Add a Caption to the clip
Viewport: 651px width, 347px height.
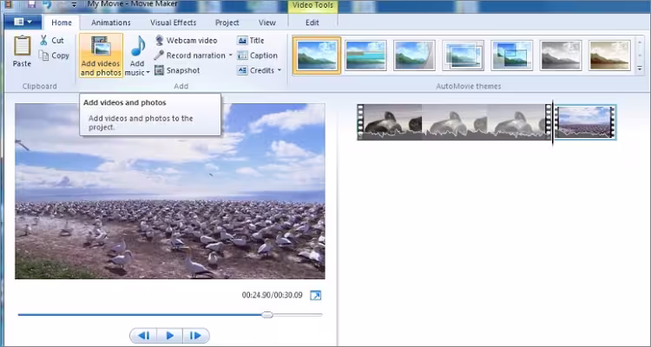tap(257, 56)
